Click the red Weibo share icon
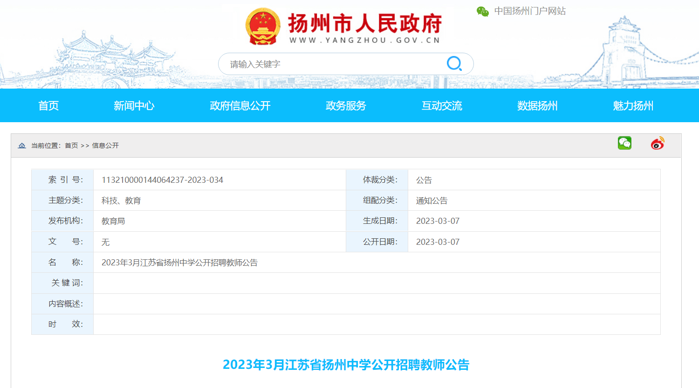The height and width of the screenshot is (388, 699). (x=658, y=143)
